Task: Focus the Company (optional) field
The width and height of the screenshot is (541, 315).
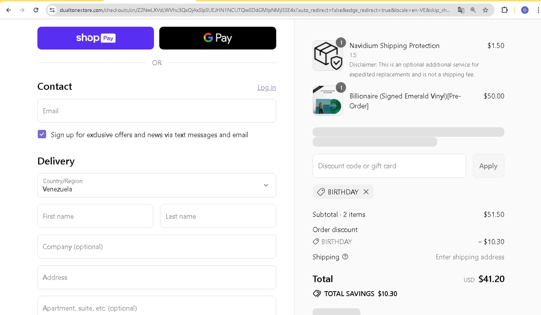Action: pyautogui.click(x=157, y=247)
